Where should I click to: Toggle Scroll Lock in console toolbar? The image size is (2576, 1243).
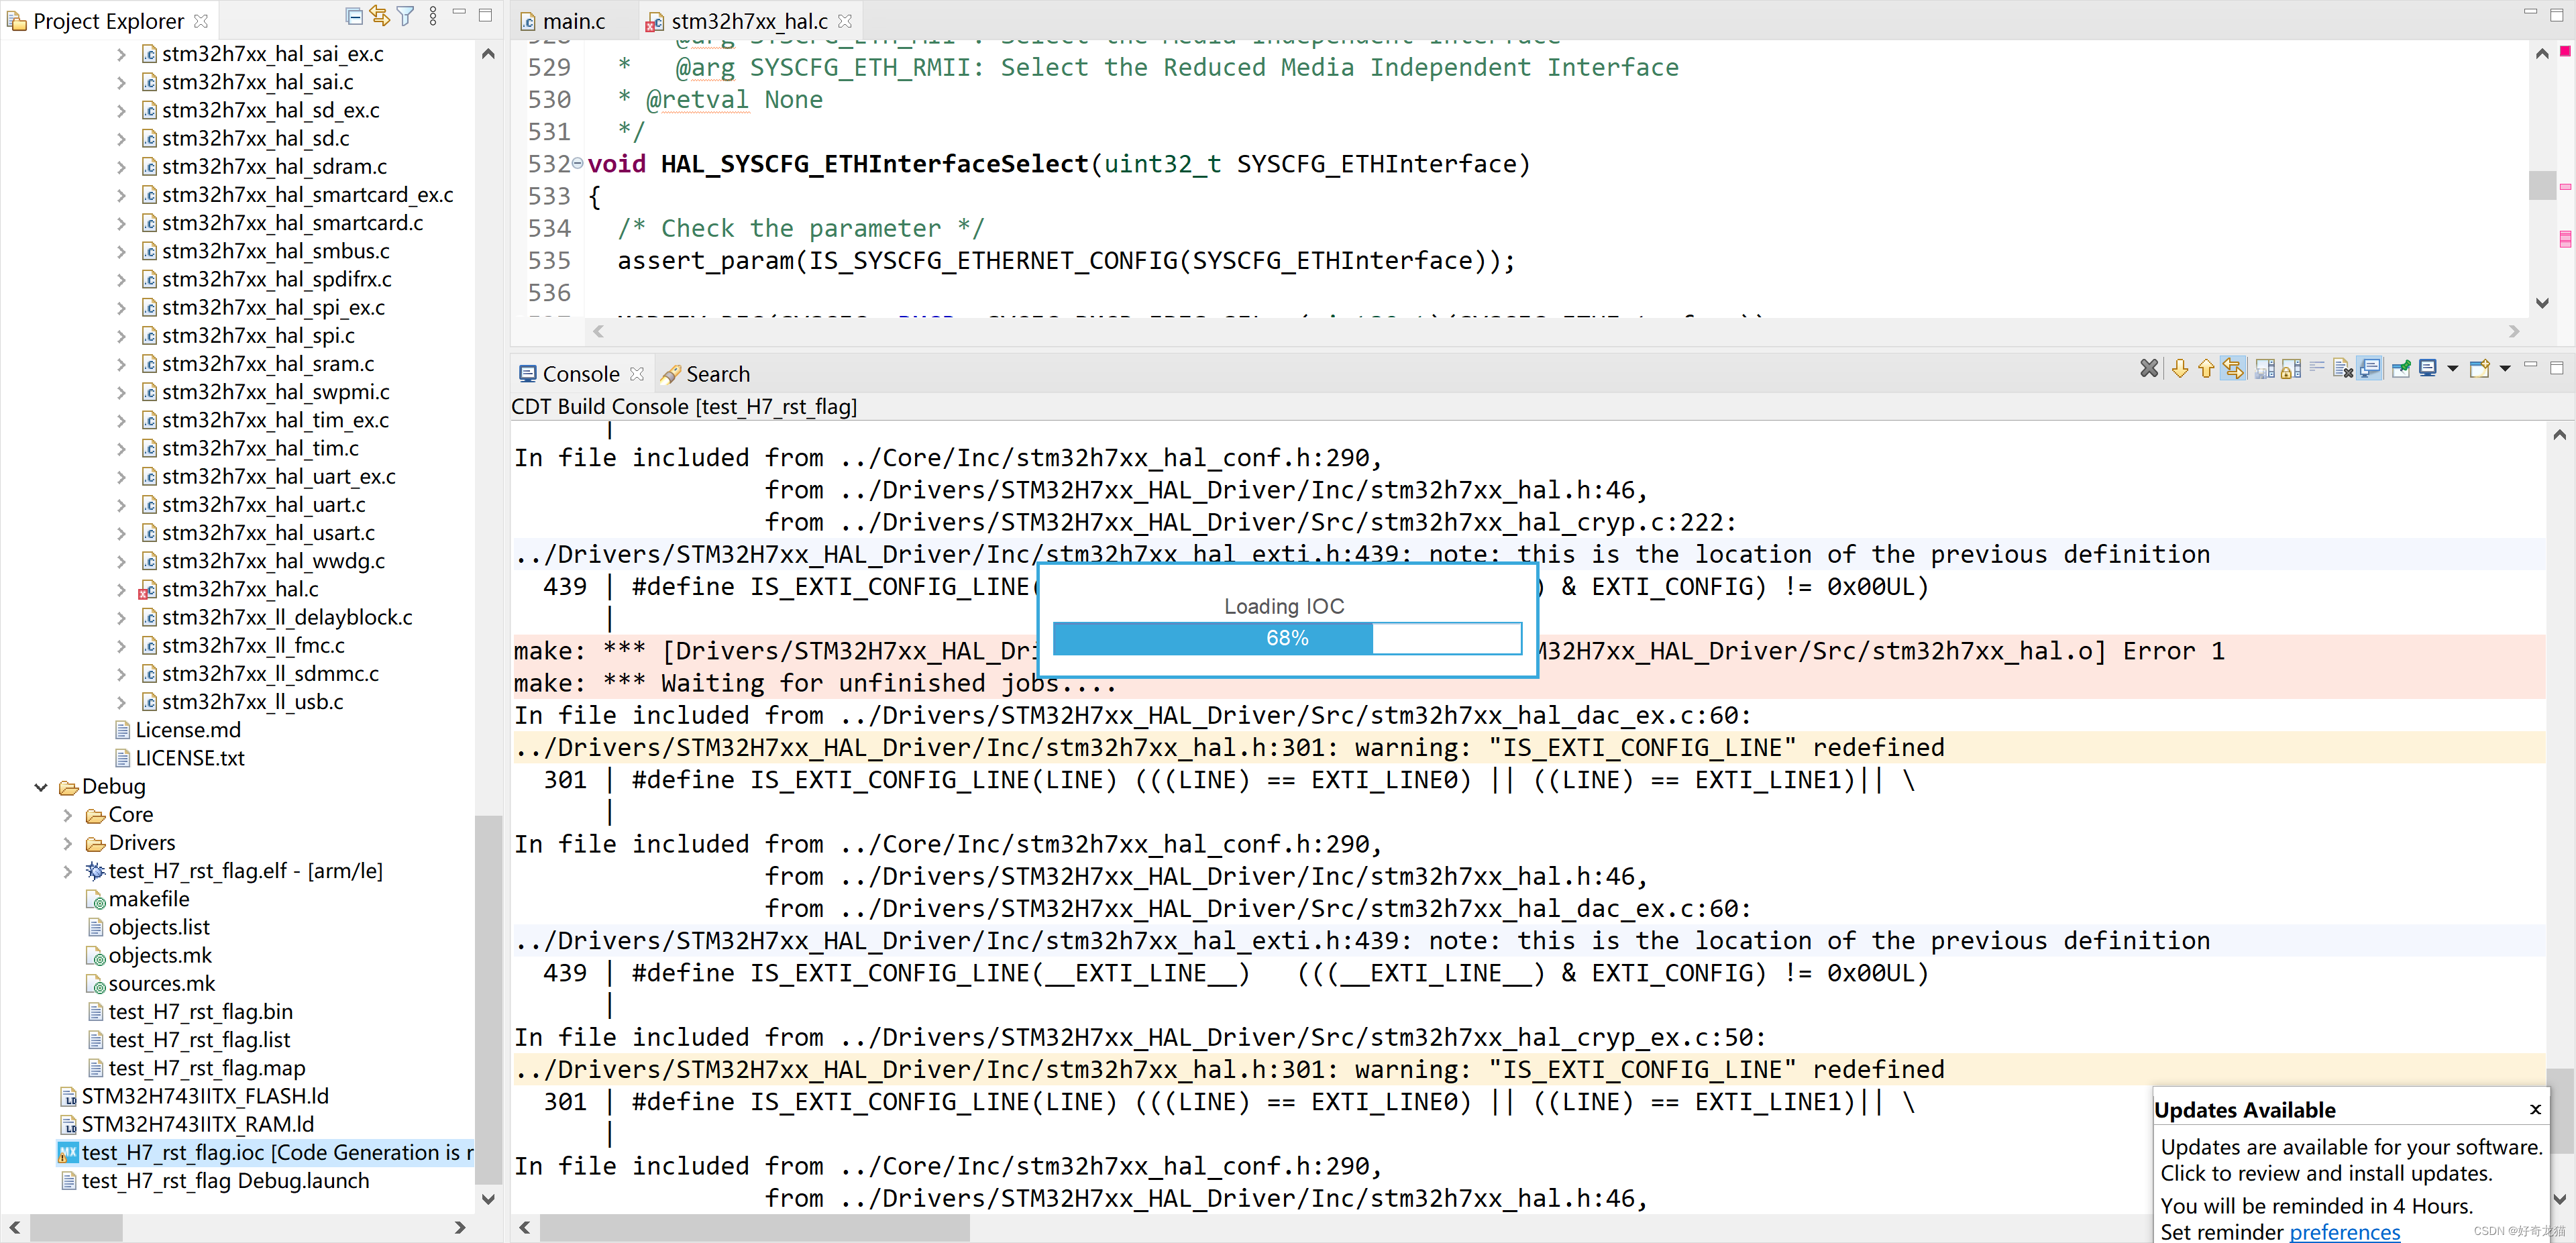[x=2291, y=369]
